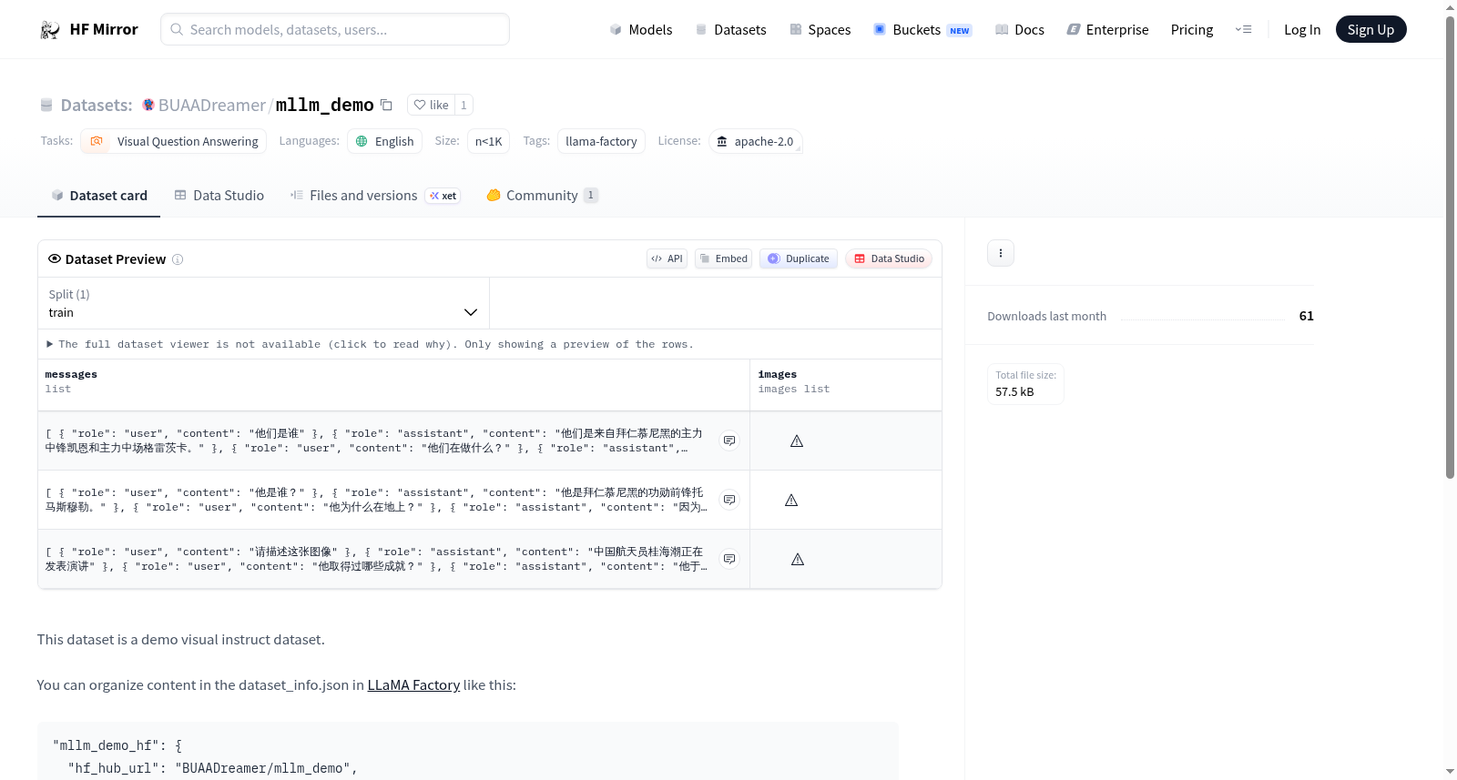Click the HF Mirror logo icon
1457x780 pixels.
coord(50,30)
